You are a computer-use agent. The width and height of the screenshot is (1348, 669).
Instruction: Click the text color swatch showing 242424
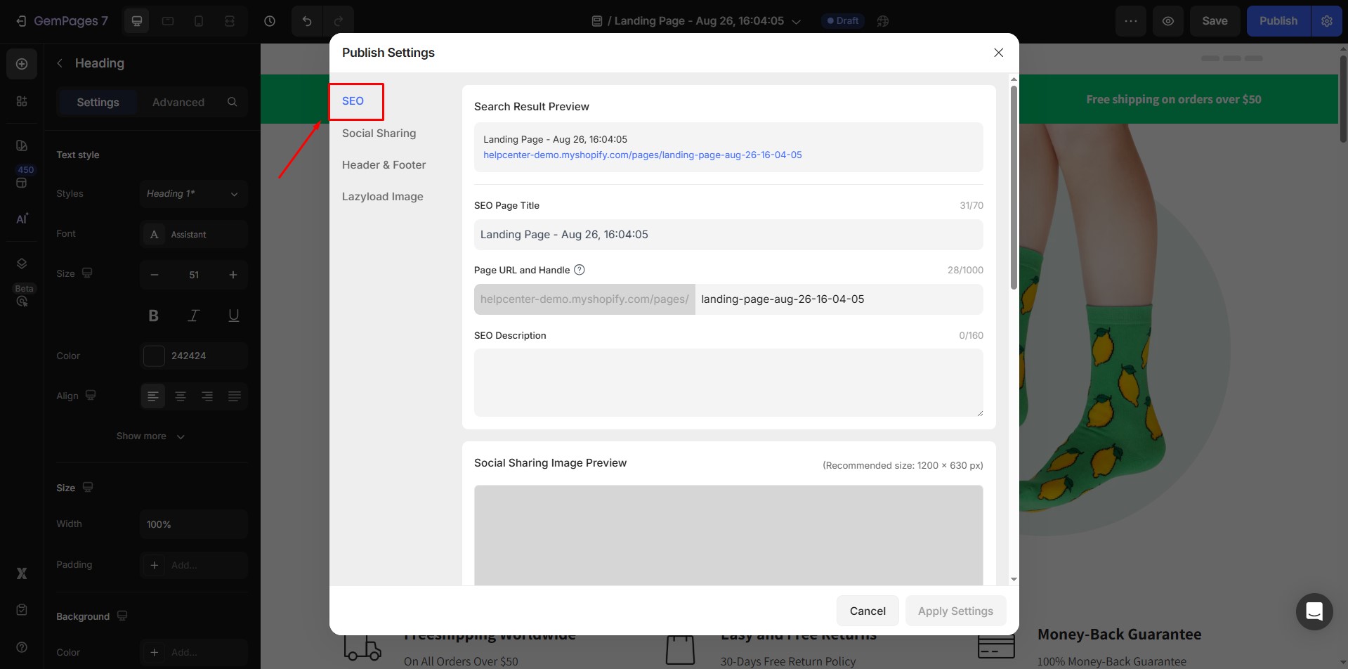click(x=154, y=356)
